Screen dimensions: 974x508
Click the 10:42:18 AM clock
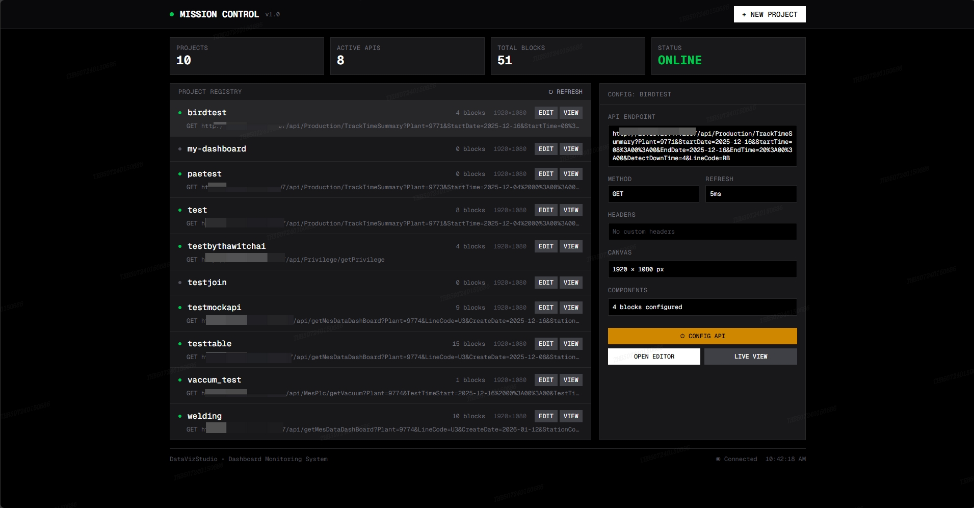coord(785,459)
